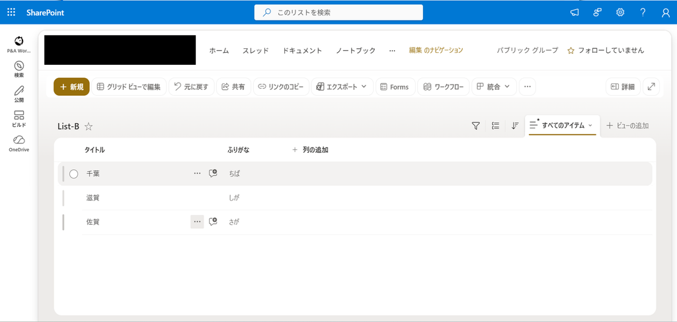677x322 pixels.
Task: Open the people connections icon in the header
Action: coord(598,13)
